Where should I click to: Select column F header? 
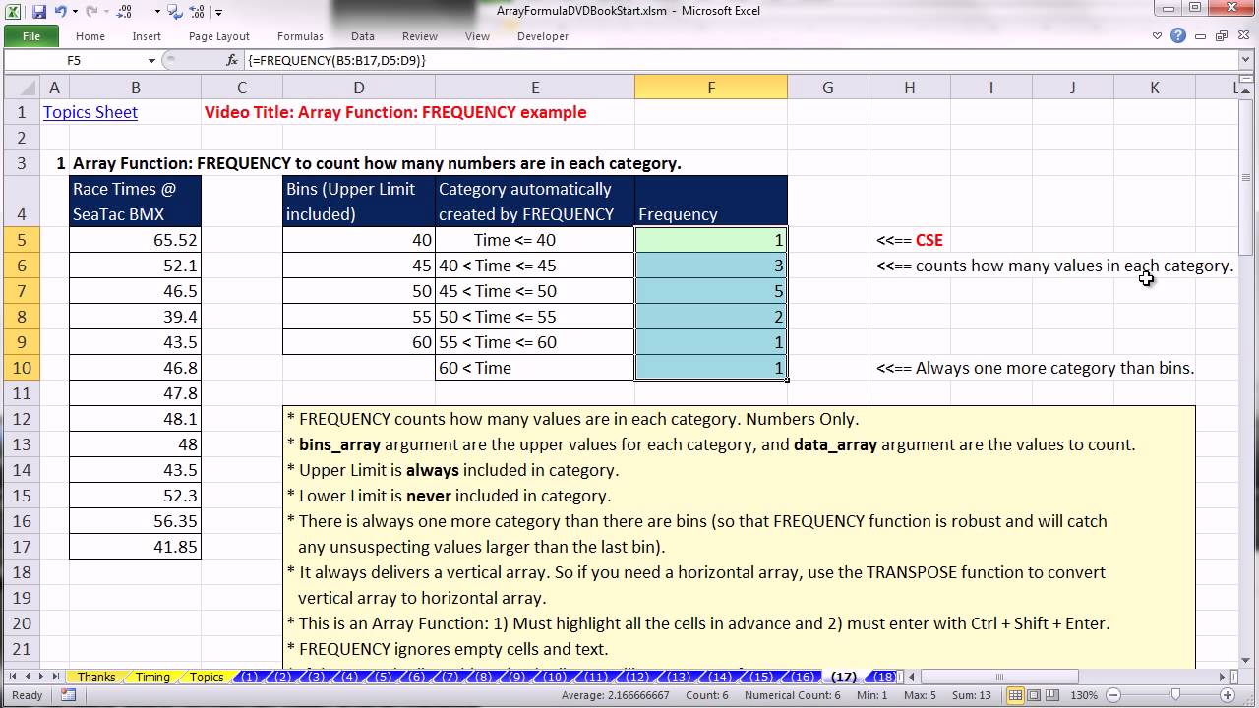(711, 88)
